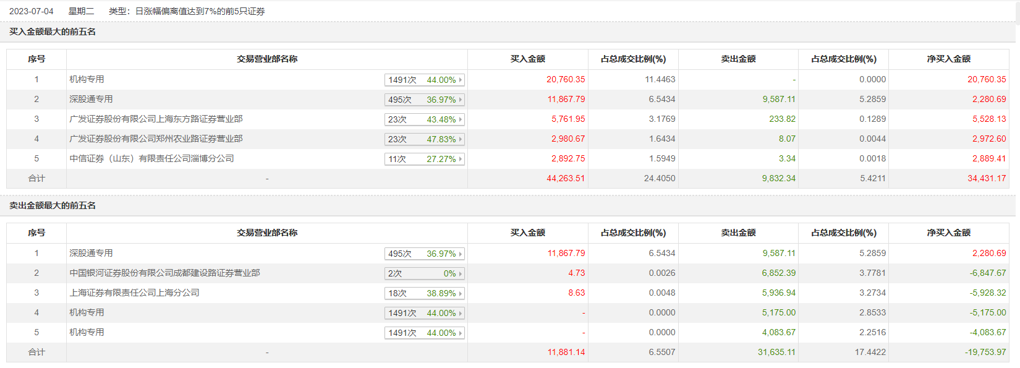The image size is (1020, 368).
Task: Click 中信证券（山东）淄博分公司 broker name
Action: (x=151, y=159)
